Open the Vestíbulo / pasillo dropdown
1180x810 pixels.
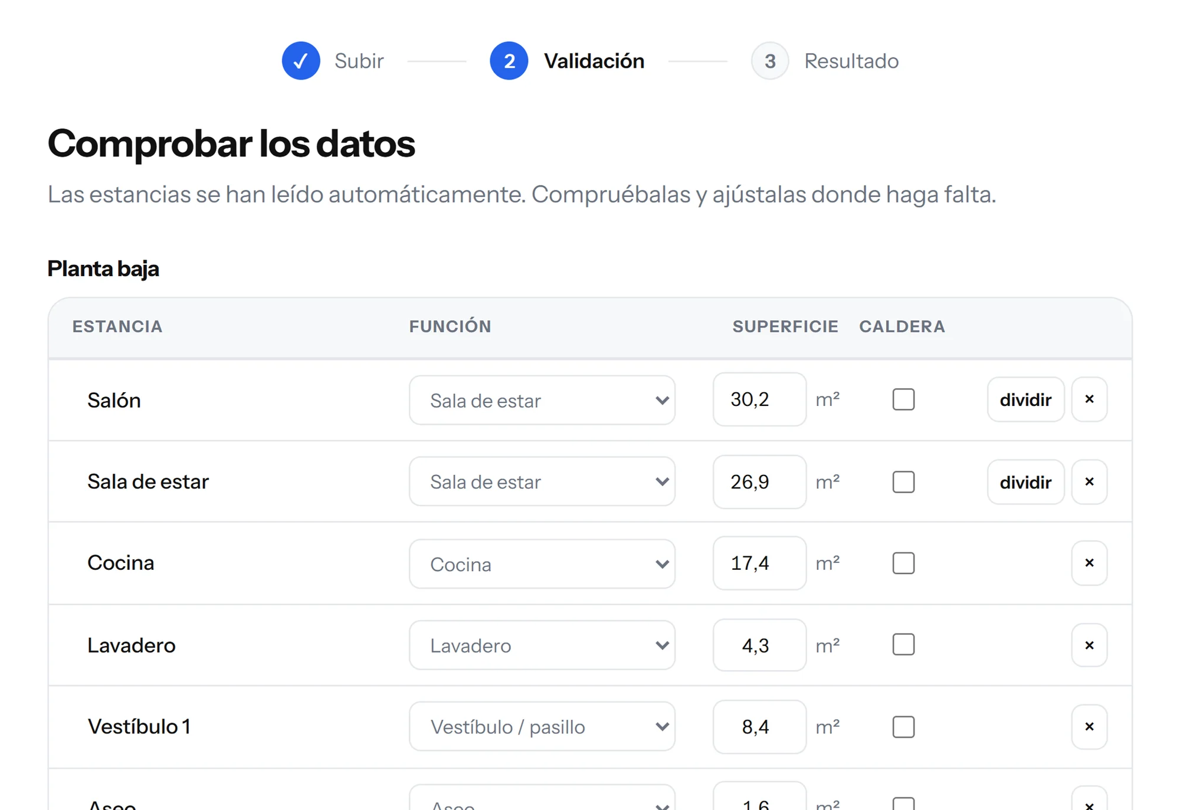point(542,726)
